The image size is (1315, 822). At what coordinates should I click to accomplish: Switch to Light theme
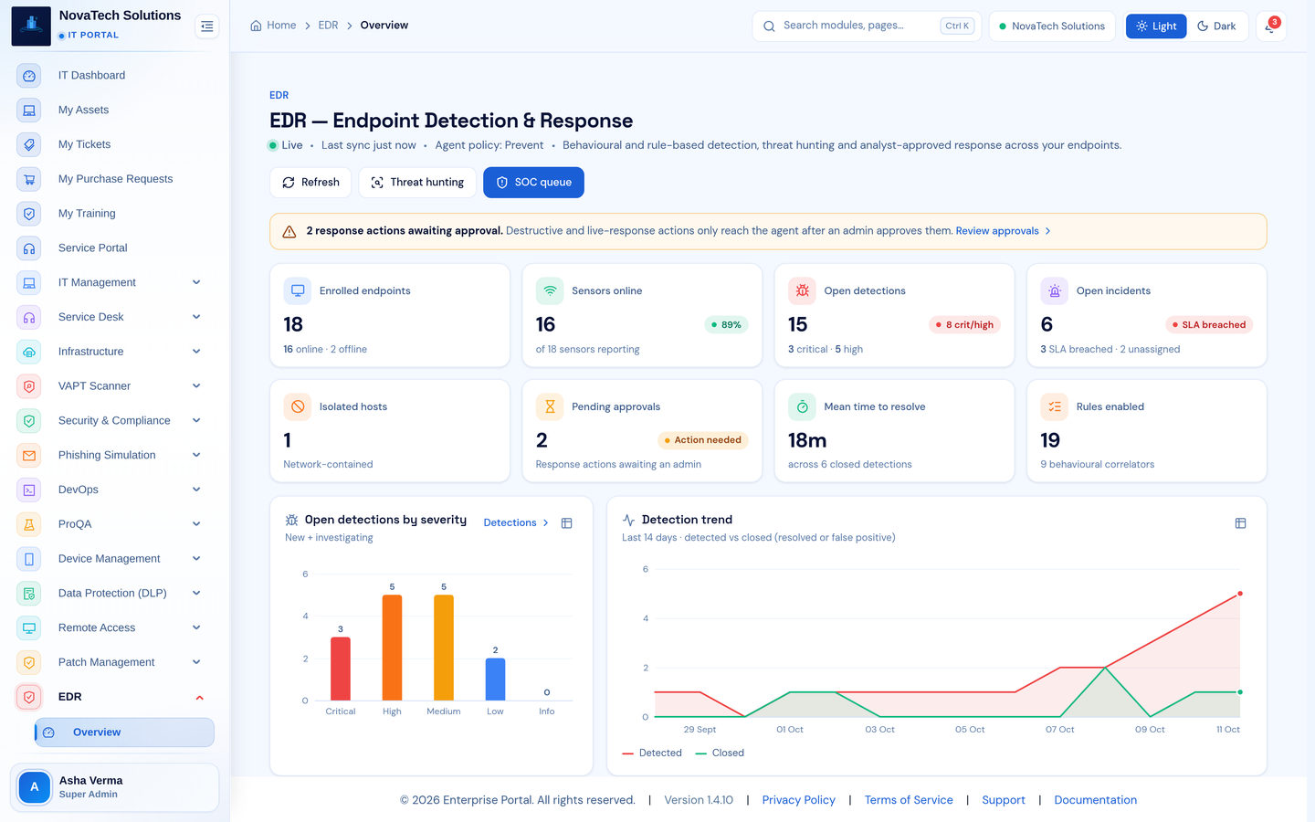coord(1156,26)
